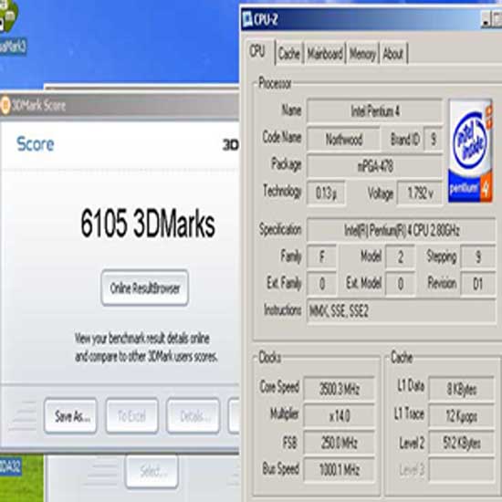Click the 6105 3DMarks score text

[148, 224]
